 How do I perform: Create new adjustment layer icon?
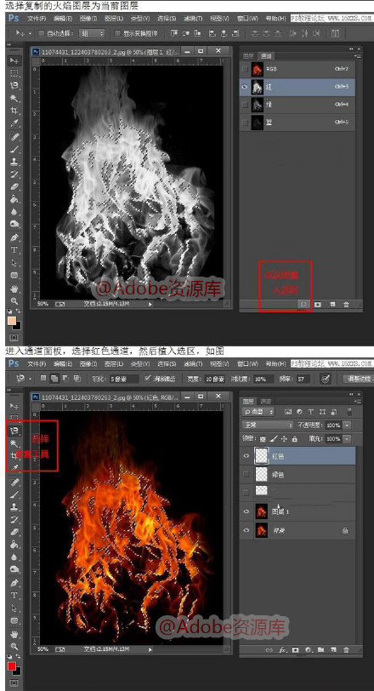308,649
